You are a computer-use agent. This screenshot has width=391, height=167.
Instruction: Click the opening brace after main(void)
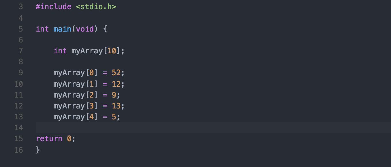pyautogui.click(x=105, y=29)
